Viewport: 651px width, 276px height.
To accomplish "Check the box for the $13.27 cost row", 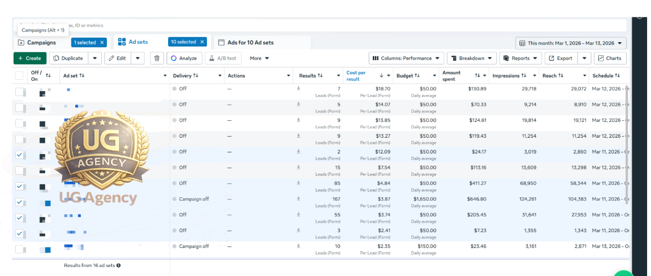I will click(19, 139).
